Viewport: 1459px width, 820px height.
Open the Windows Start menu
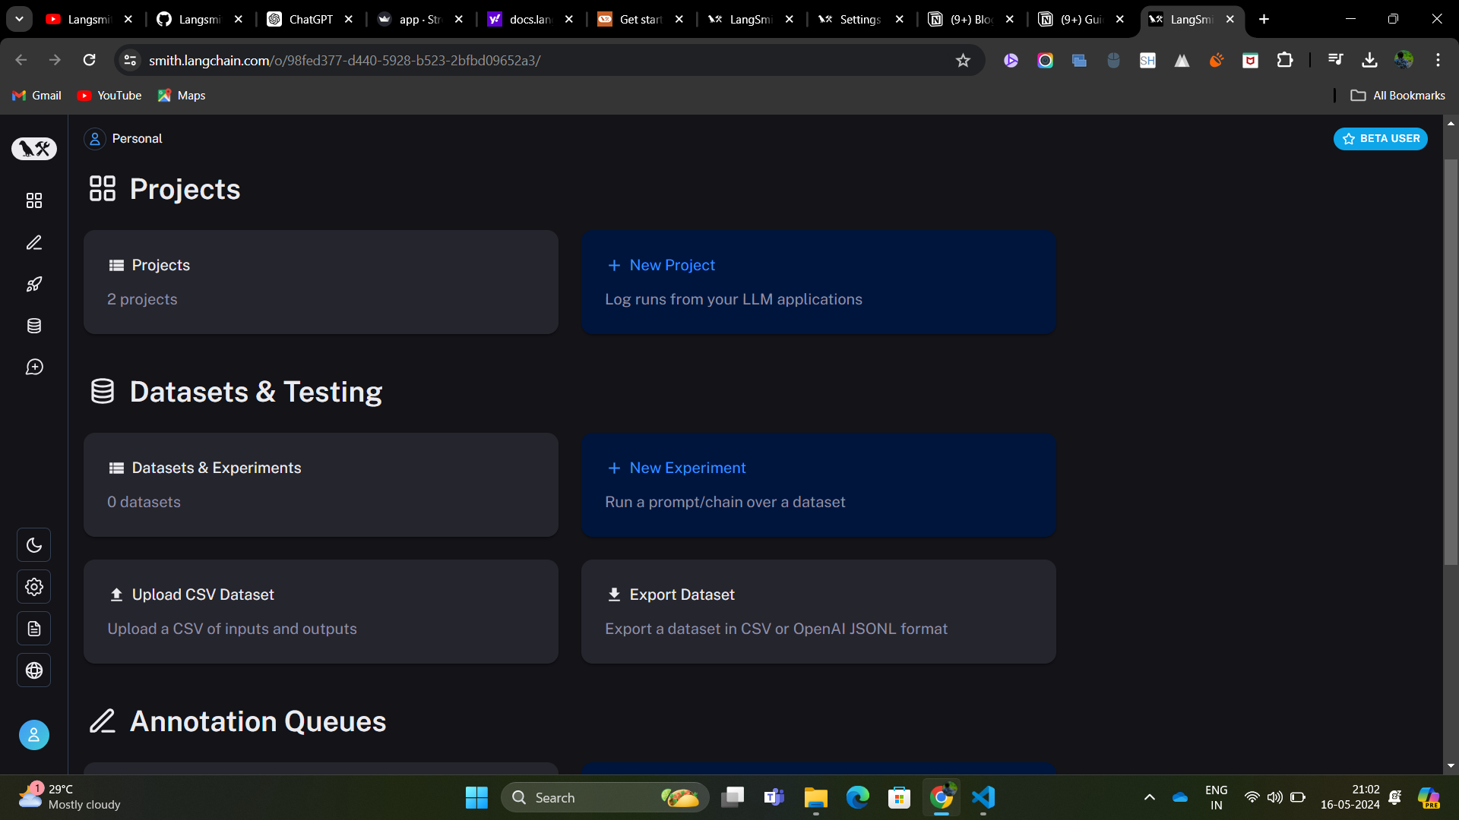point(476,797)
